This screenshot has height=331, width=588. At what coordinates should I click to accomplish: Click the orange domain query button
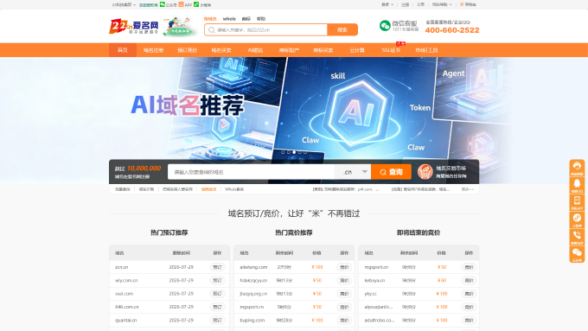point(391,172)
